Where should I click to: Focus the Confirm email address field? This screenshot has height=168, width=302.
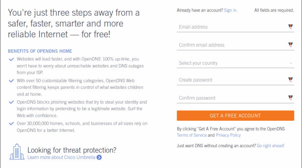pos(232,45)
